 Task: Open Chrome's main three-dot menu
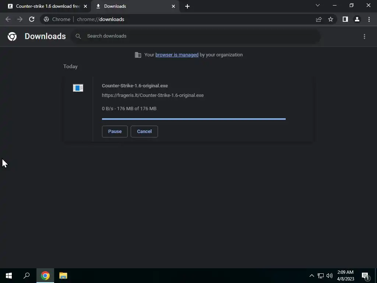369,19
